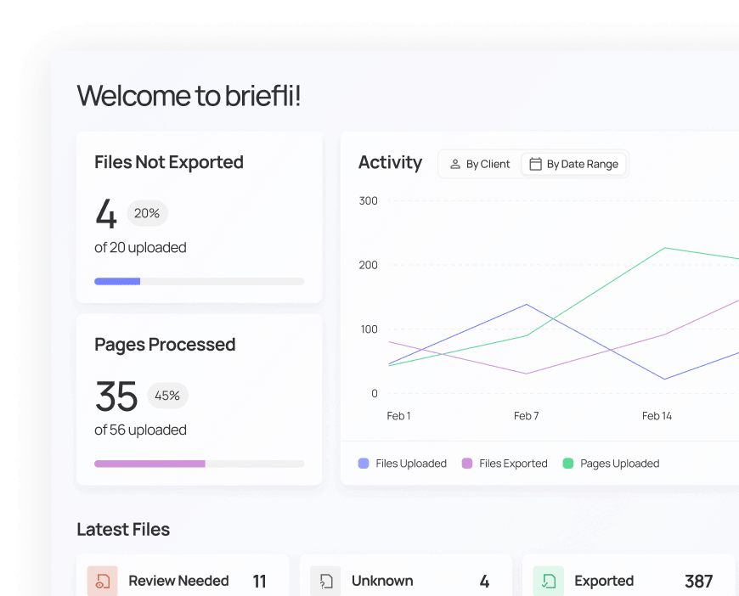Viewport: 739px width, 596px height.
Task: Click the 20% badge next to the 4
Action: pyautogui.click(x=146, y=213)
